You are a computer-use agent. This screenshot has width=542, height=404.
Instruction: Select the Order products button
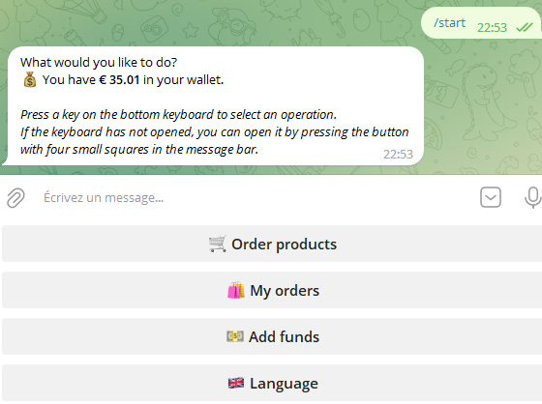(x=272, y=244)
